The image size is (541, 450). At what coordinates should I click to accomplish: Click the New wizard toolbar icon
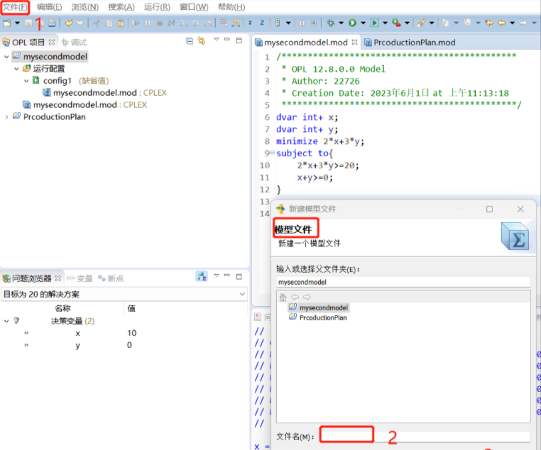(7, 23)
